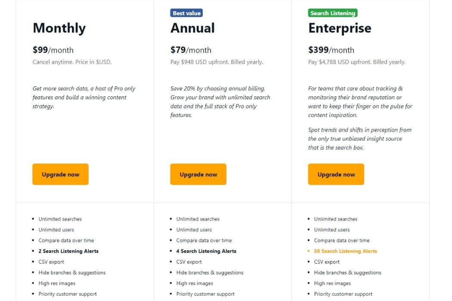Click Upgrade now under Enterprise plan

click(336, 174)
